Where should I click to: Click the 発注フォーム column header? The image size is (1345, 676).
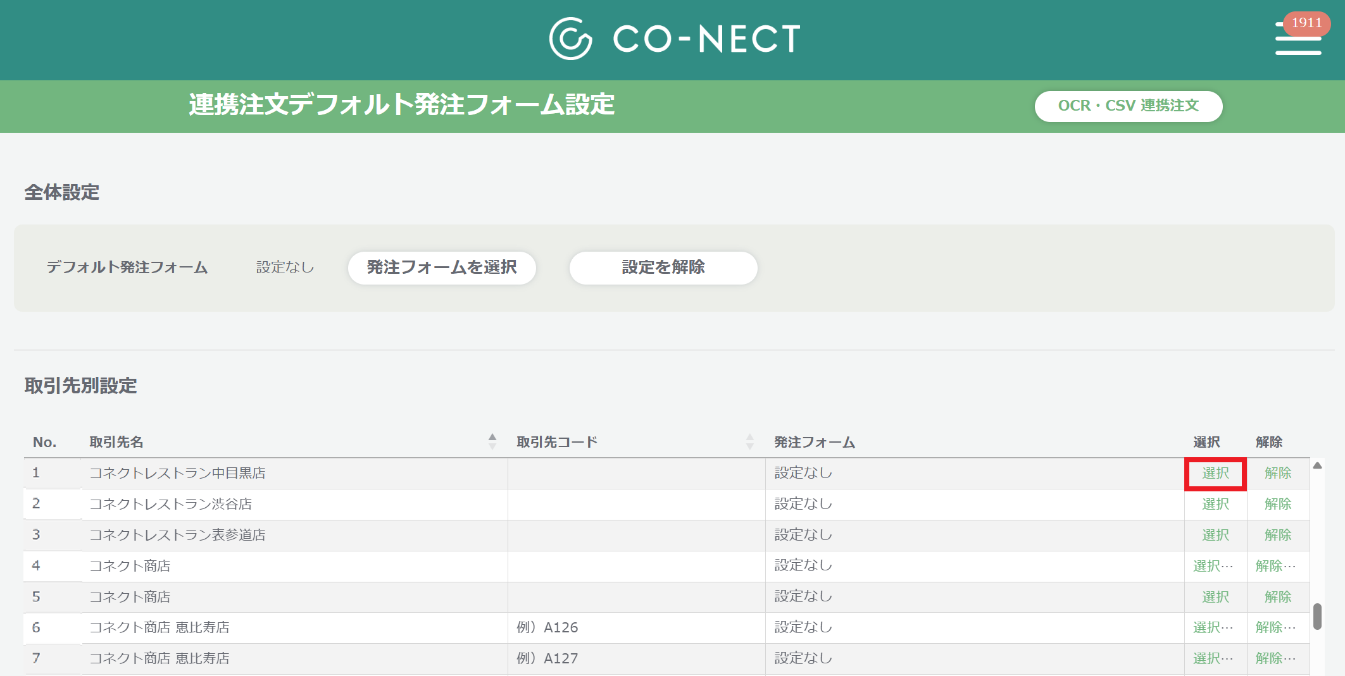click(x=815, y=442)
